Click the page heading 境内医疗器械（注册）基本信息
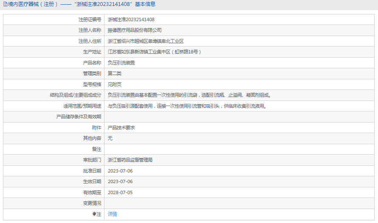 click(82, 4)
